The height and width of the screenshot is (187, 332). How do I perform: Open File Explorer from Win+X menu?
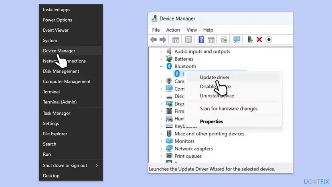(x=71, y=134)
